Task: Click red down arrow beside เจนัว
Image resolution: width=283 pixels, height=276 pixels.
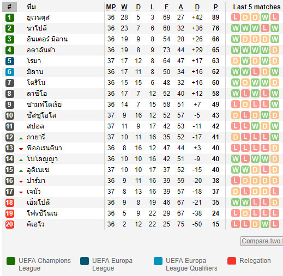Action: [x=21, y=193]
